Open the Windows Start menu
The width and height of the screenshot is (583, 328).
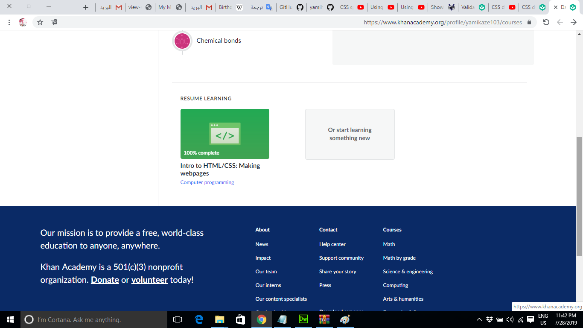(x=10, y=319)
